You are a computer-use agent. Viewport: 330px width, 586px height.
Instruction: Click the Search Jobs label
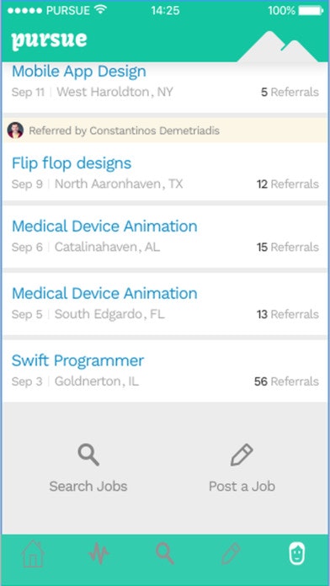[x=88, y=486]
